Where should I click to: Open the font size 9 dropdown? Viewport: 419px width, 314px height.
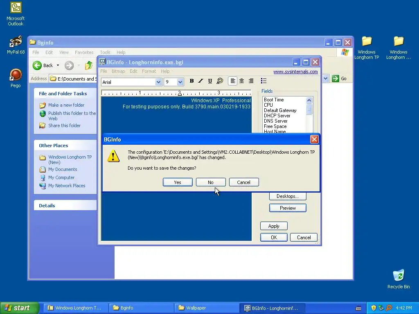point(180,82)
